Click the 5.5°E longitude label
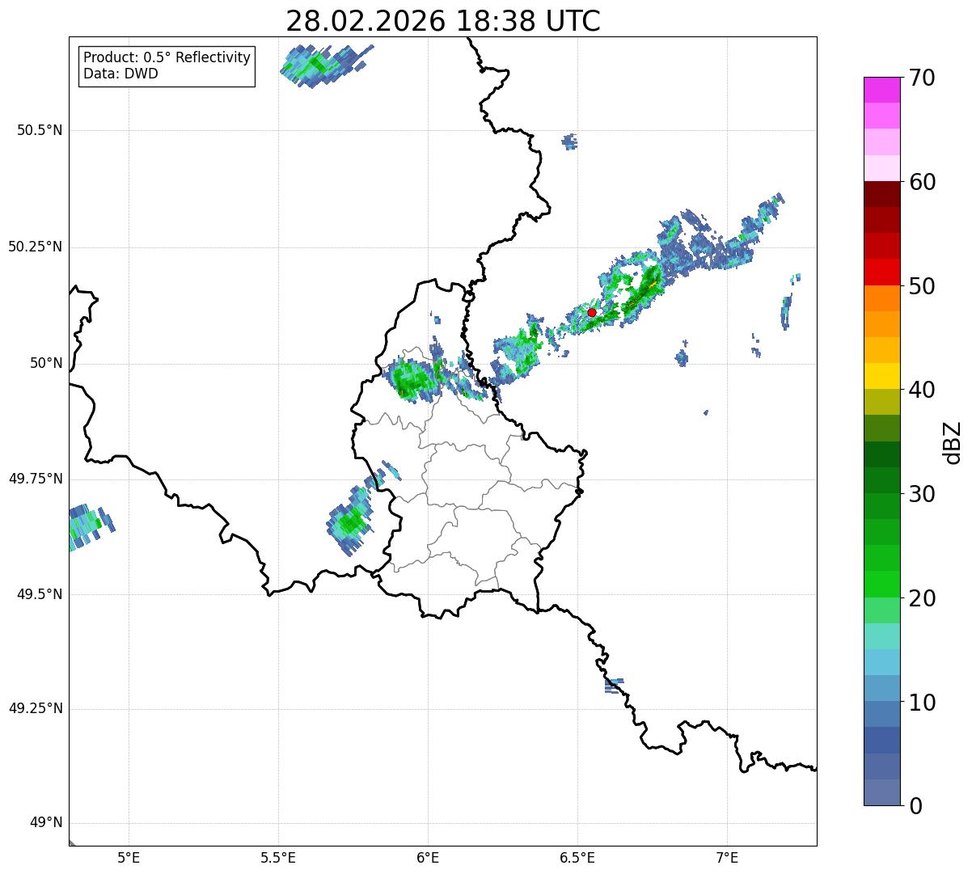This screenshot has width=972, height=874. (278, 857)
